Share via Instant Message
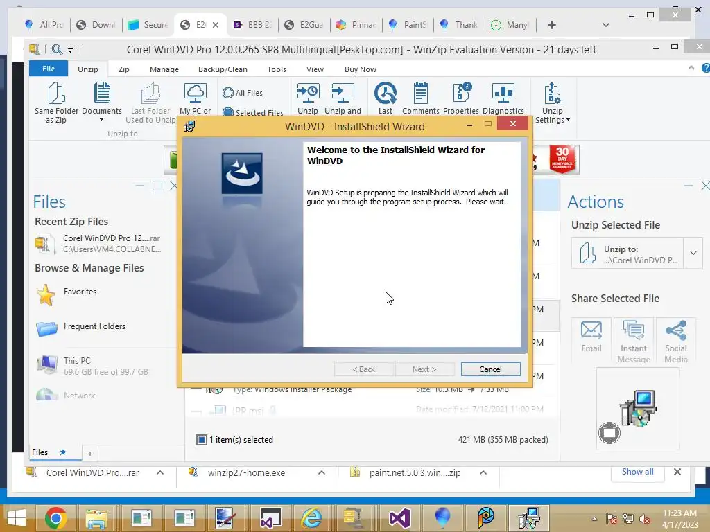This screenshot has width=710, height=532. (634, 340)
